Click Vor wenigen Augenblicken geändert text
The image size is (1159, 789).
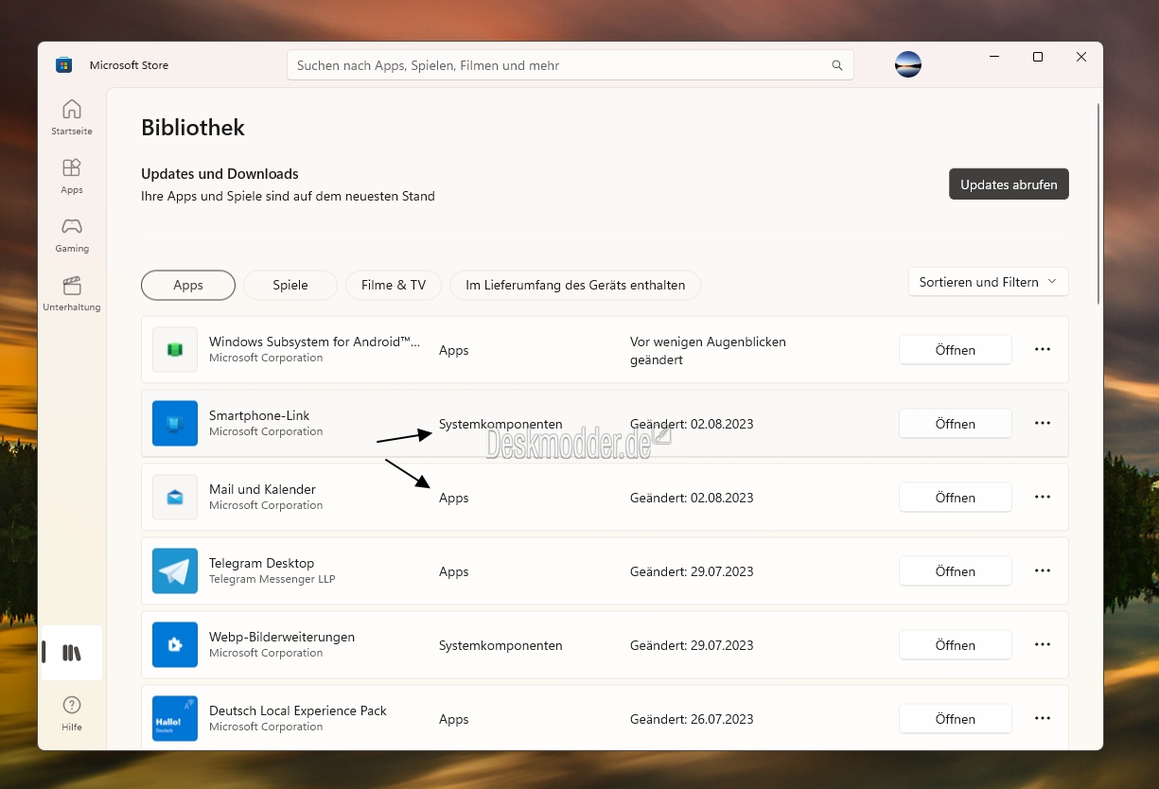pos(708,350)
